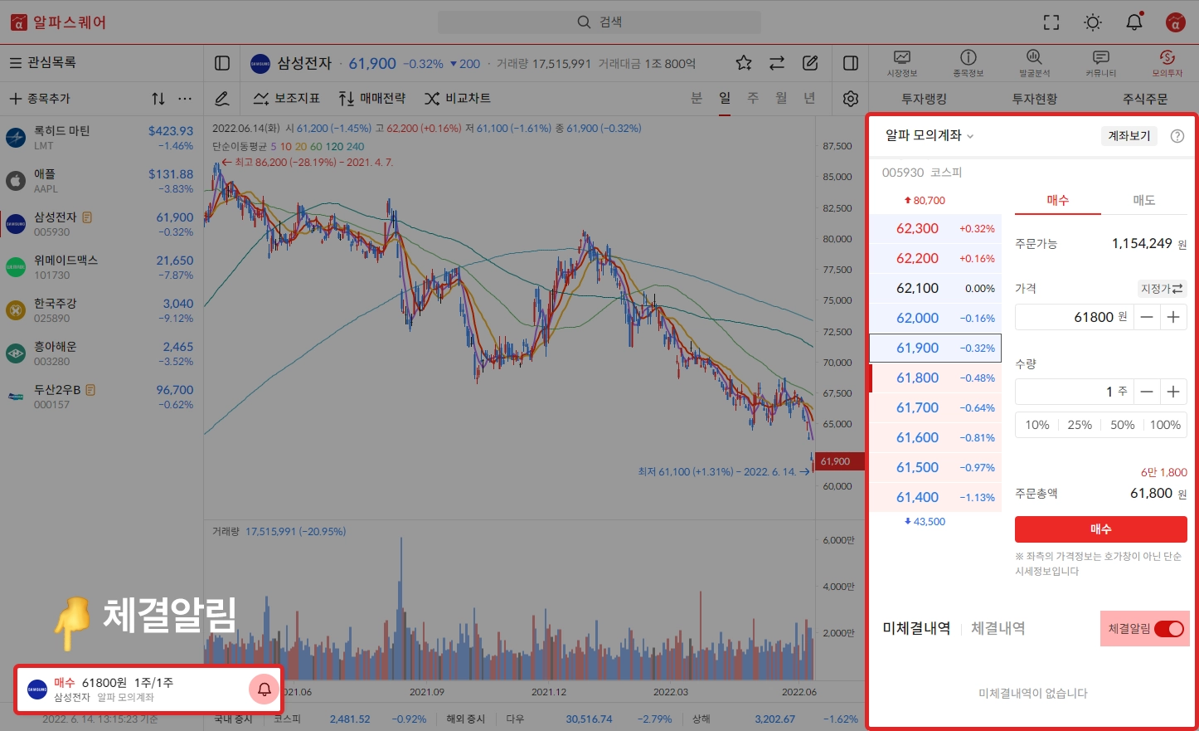Pick the 62,300 price in order book
1199x731 pixels.
click(x=935, y=229)
